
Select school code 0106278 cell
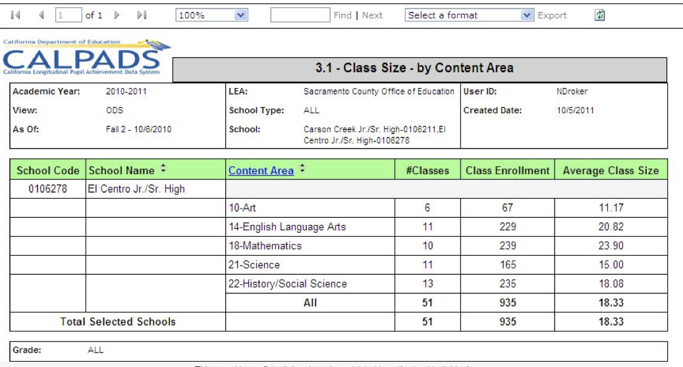coord(48,189)
